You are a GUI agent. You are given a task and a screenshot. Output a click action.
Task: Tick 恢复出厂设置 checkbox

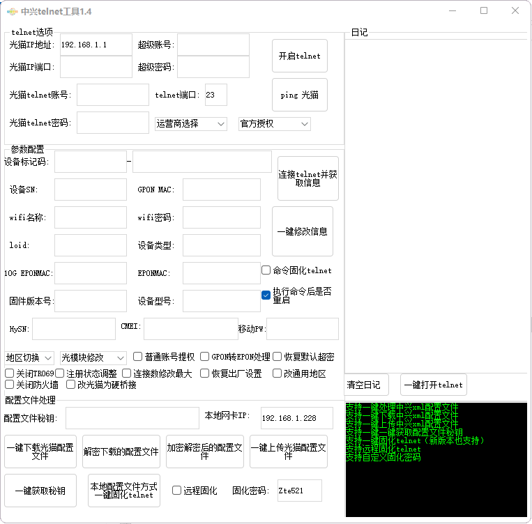(204, 373)
